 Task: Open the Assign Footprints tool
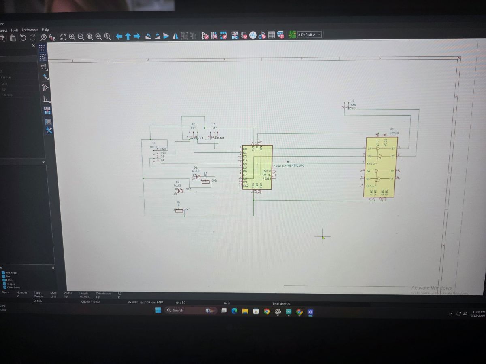(262, 35)
